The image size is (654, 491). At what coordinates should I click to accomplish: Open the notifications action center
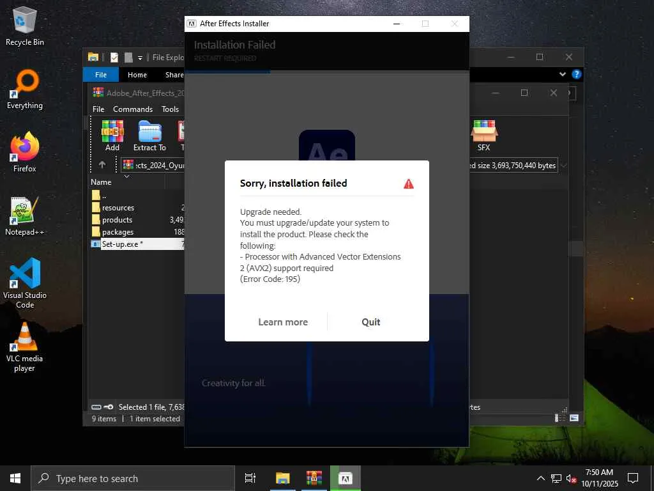(x=633, y=478)
